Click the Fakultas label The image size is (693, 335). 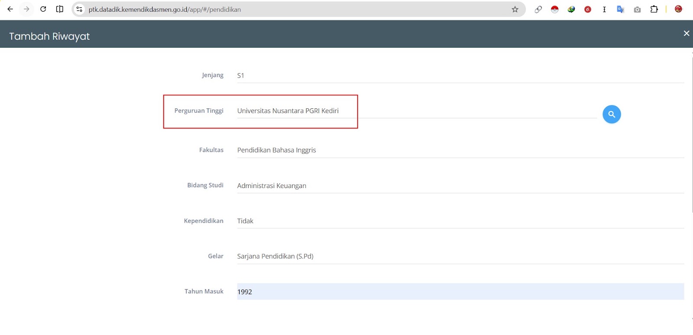point(211,150)
